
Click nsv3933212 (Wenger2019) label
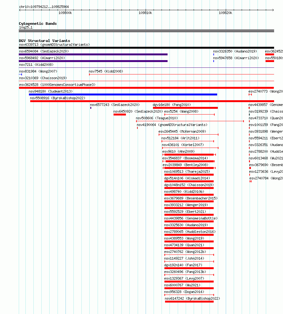pos(186,205)
